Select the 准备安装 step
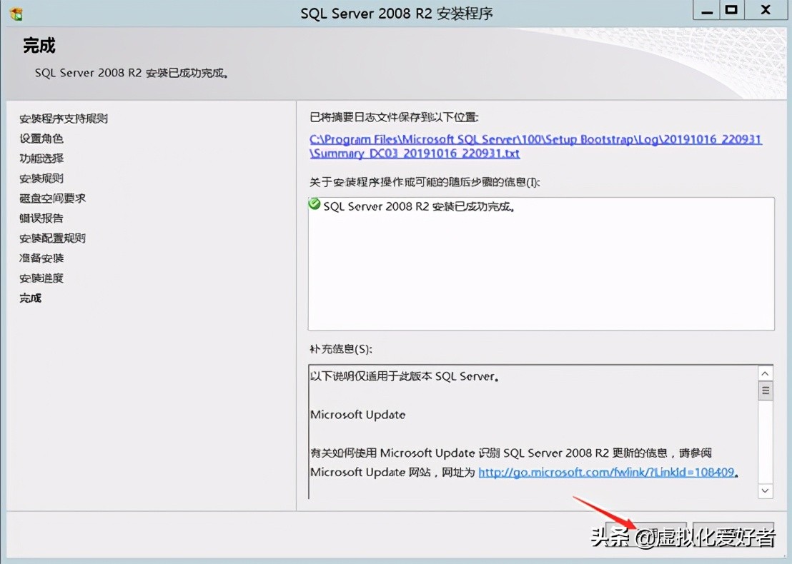 [x=41, y=258]
